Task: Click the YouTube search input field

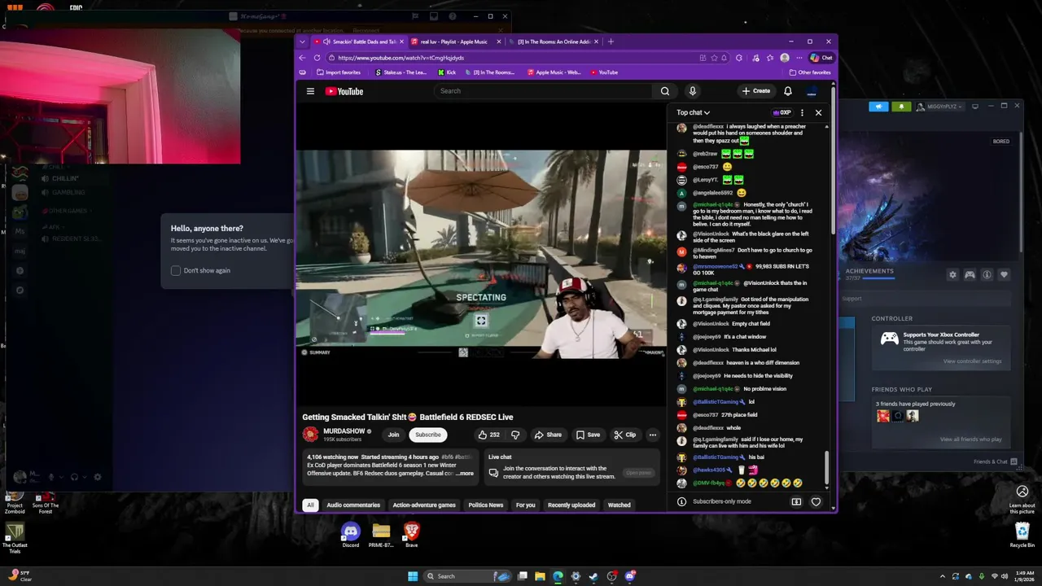Action: pos(544,91)
